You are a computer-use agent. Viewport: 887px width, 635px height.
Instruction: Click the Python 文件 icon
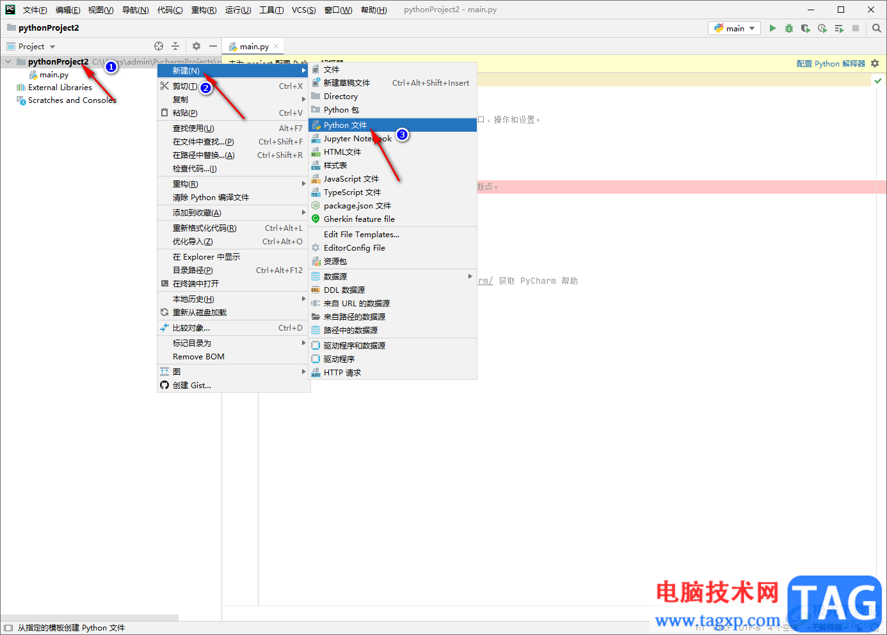pyautogui.click(x=316, y=125)
